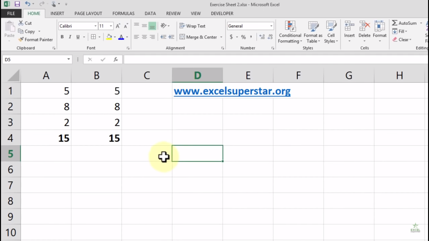The width and height of the screenshot is (429, 241).
Task: Click Decrease Decimal icon
Action: [270, 37]
